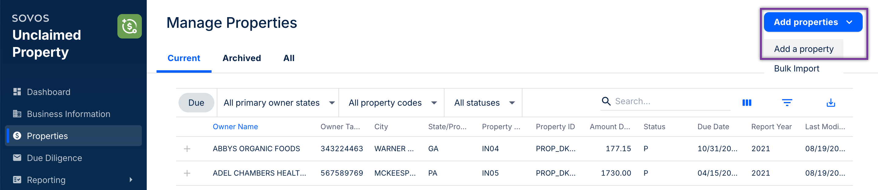Open Dashboard from sidebar
Viewport: 878px width, 190px height.
(x=48, y=92)
